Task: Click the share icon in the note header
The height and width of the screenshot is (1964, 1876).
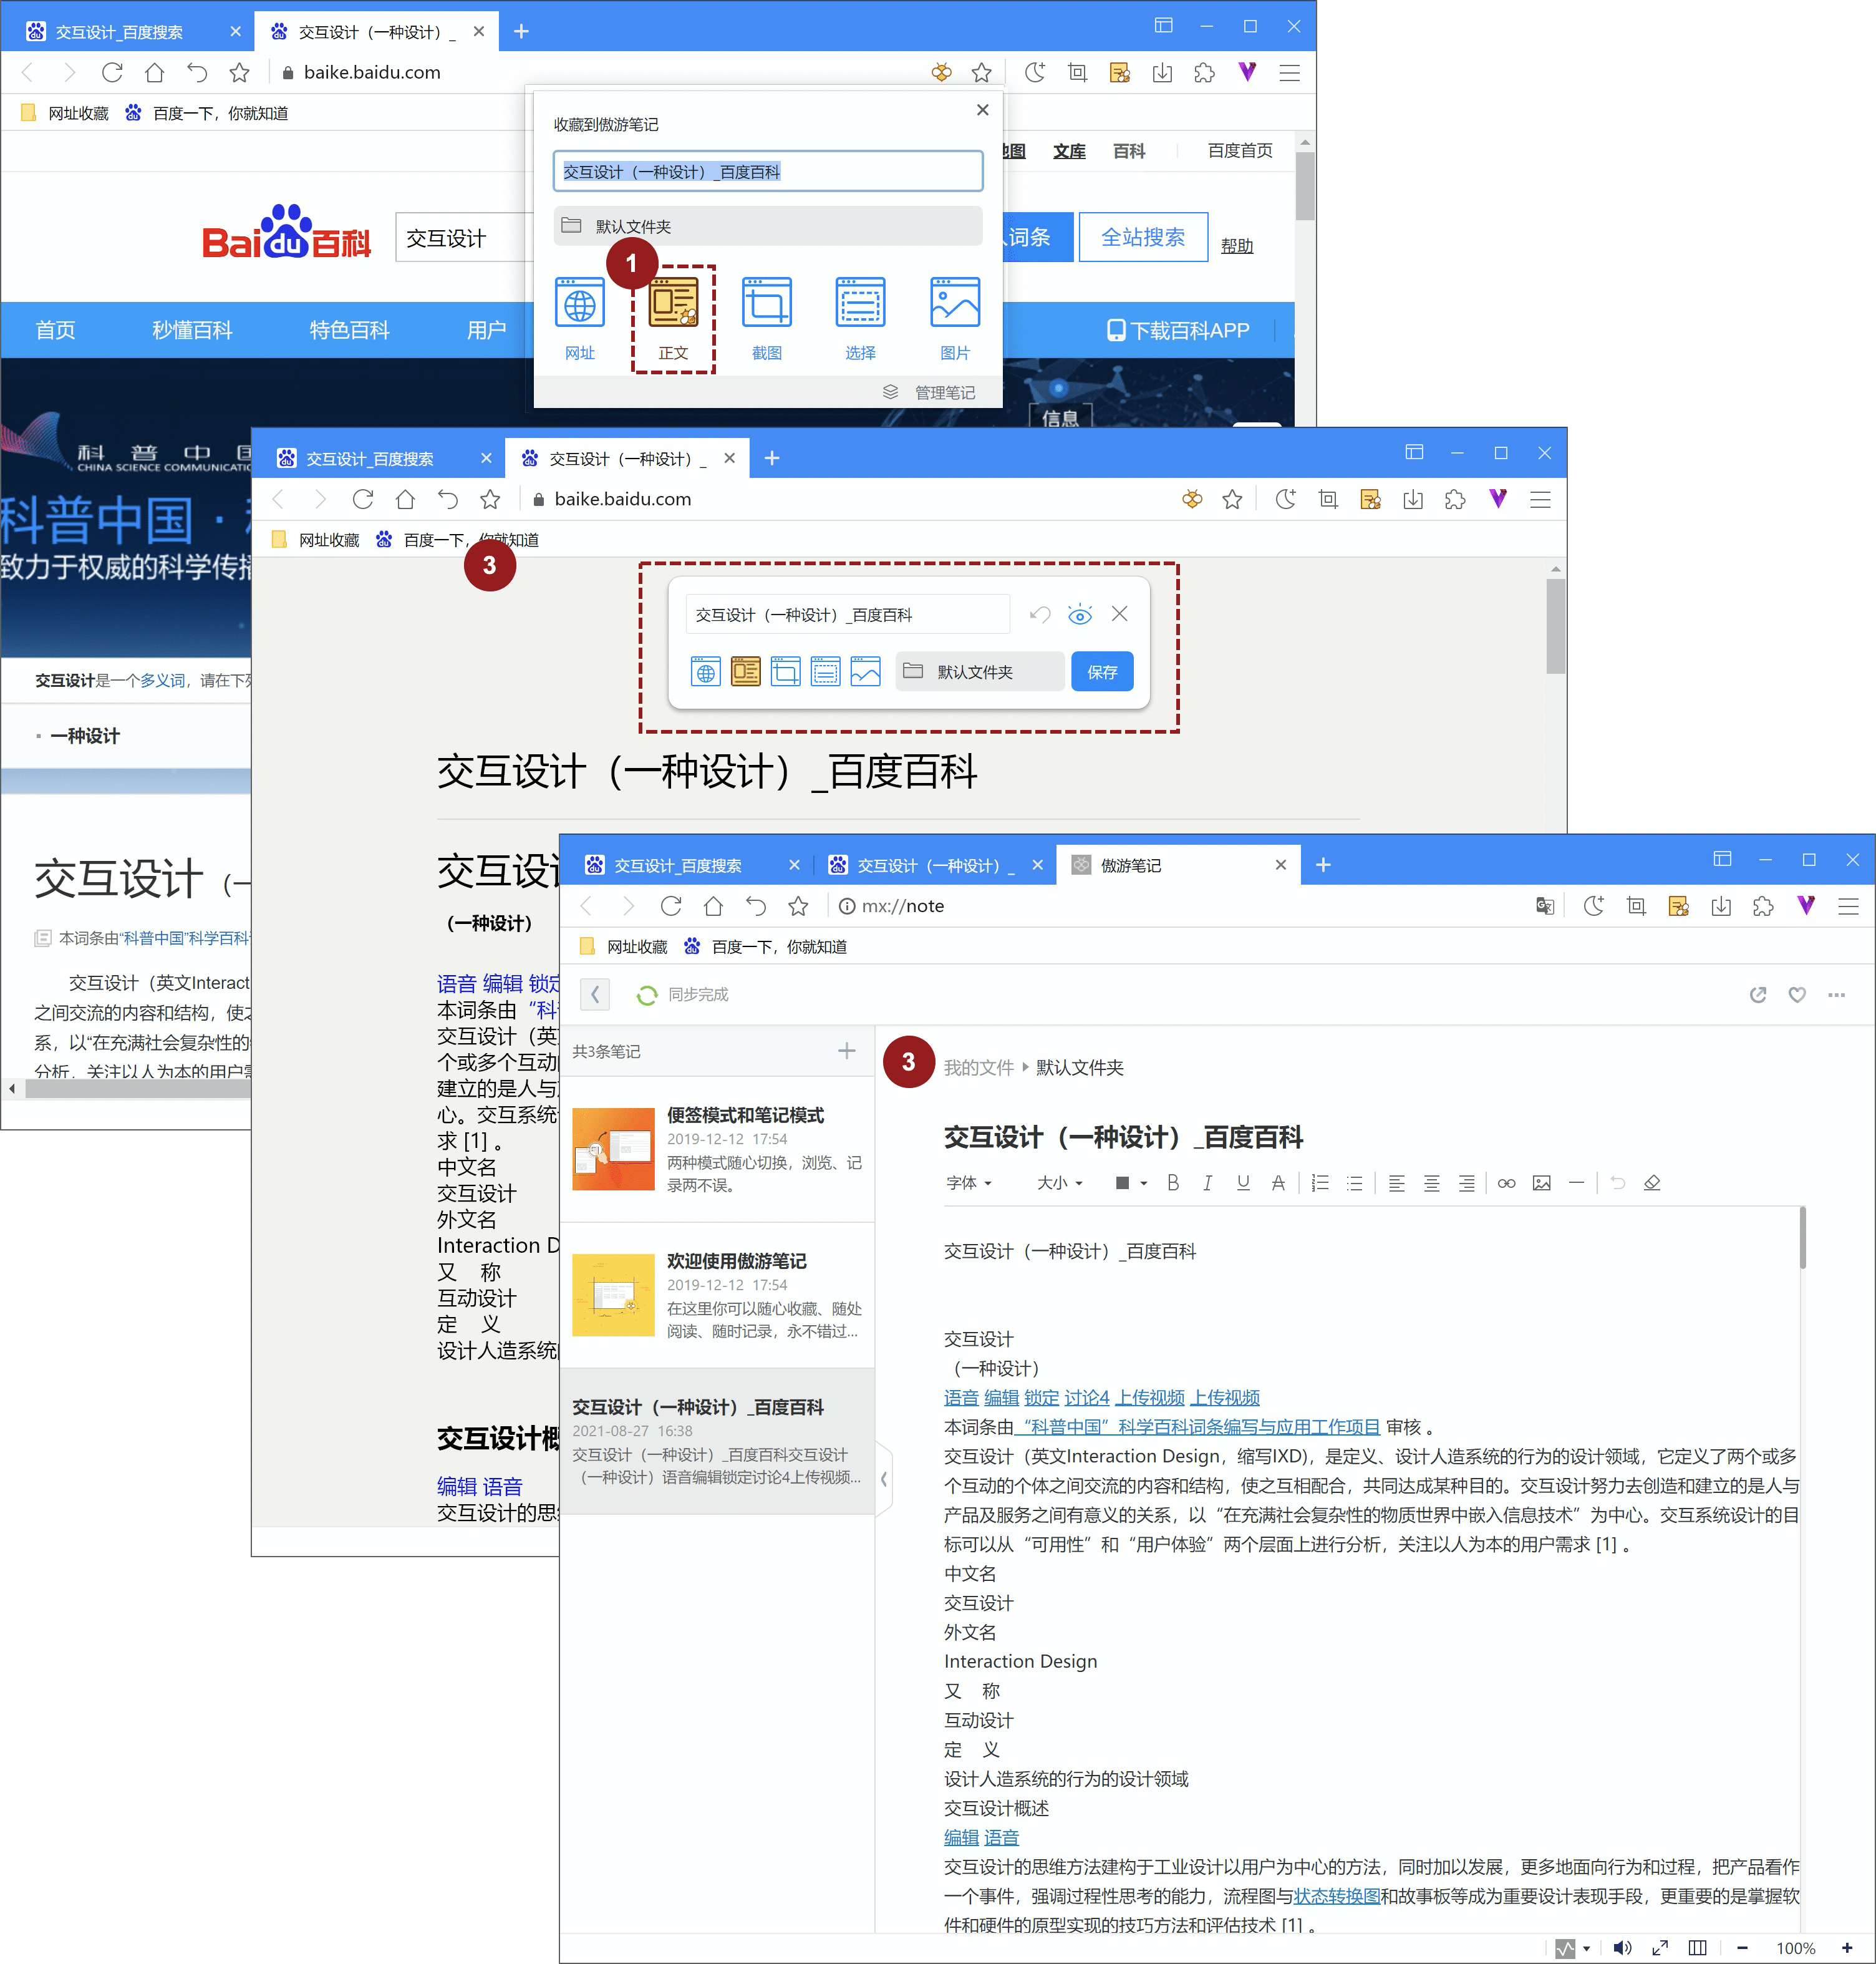Action: tap(1757, 994)
